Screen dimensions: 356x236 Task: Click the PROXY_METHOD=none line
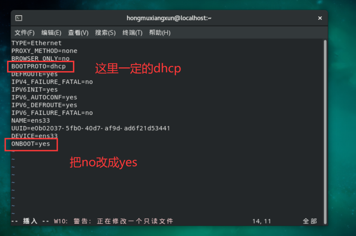coord(44,51)
